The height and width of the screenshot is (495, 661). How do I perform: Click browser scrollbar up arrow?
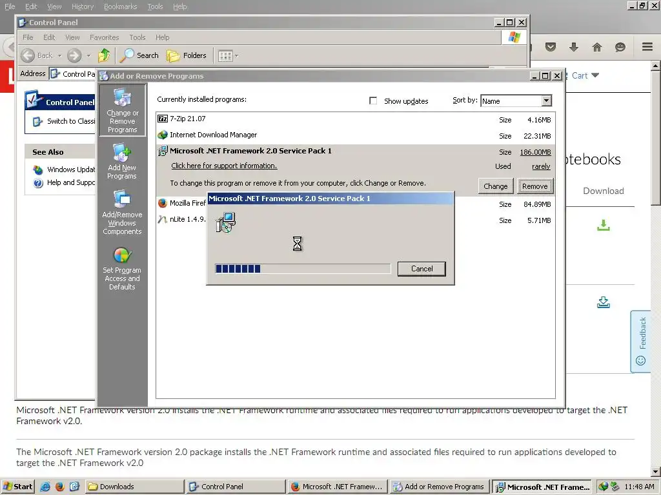tap(656, 66)
